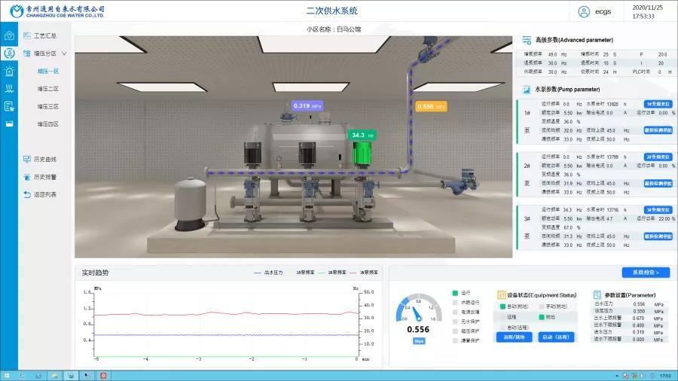Toggle the 自动(就地) status indicator
This screenshot has height=381, width=678.
[502, 306]
